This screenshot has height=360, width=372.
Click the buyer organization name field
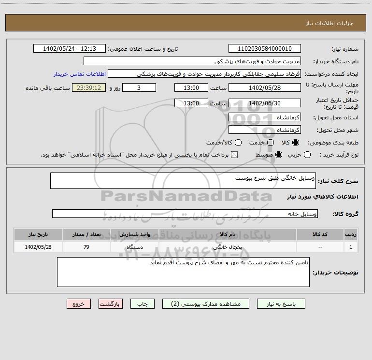[x=192, y=61]
